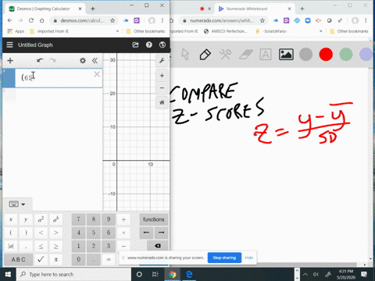Open the add item plus dropdown
This screenshot has height=281, width=375.
click(10, 61)
